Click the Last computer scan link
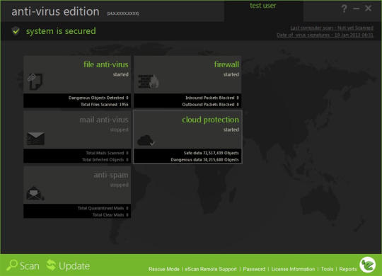 pyautogui.click(x=332, y=28)
